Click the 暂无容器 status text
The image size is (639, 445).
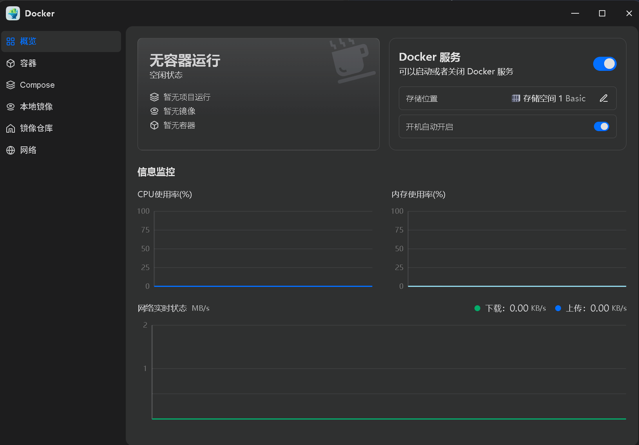point(179,125)
